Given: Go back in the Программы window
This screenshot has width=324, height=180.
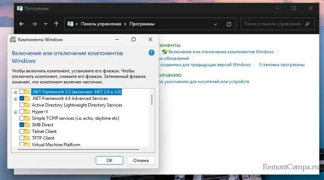Looking at the screenshot, I should click(x=22, y=24).
